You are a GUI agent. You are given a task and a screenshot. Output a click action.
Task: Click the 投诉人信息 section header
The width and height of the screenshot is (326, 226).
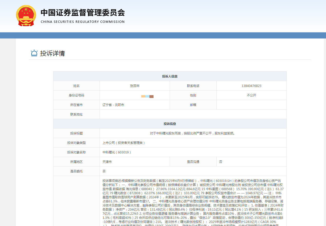point(170,76)
